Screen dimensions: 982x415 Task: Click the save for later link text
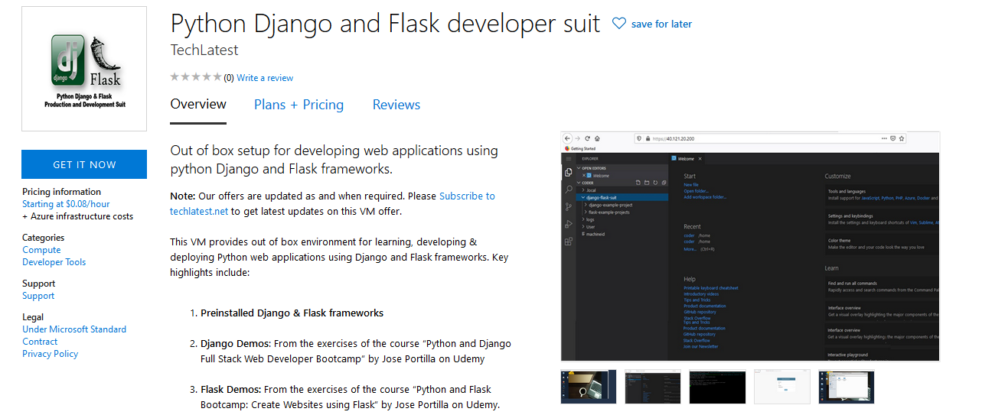coord(661,24)
